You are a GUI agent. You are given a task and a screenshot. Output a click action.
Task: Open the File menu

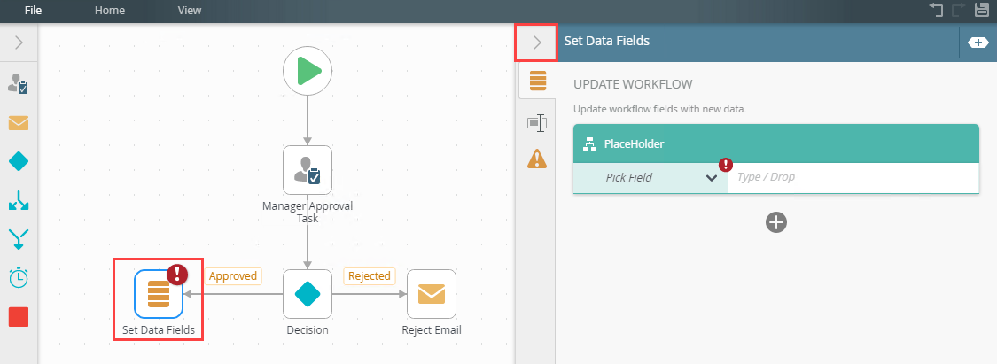(33, 10)
